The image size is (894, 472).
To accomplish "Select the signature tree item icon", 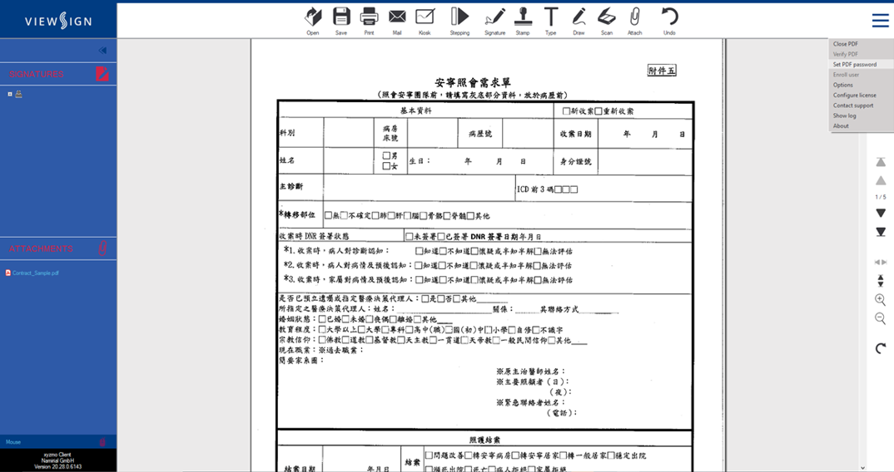I will click(19, 94).
